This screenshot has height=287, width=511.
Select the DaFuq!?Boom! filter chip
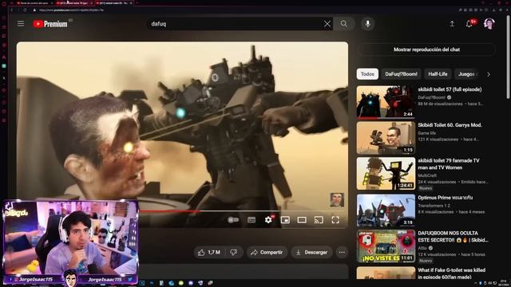[401, 74]
